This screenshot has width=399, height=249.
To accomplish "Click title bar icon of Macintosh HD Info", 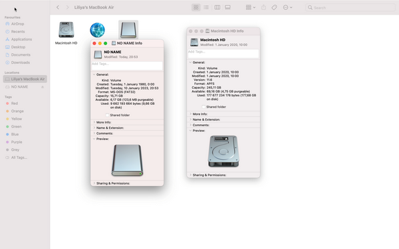I will point(207,31).
